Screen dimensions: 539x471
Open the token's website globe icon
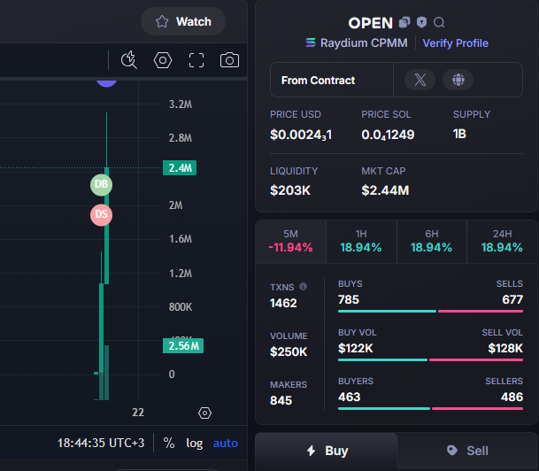pos(458,80)
